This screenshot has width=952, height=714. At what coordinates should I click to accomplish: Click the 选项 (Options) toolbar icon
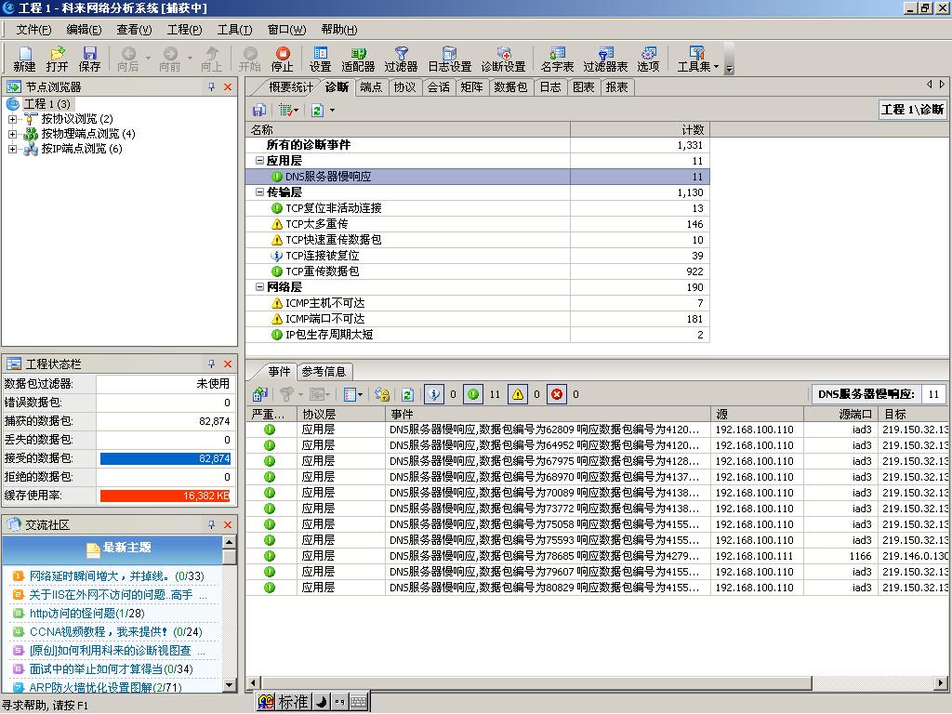tap(648, 59)
